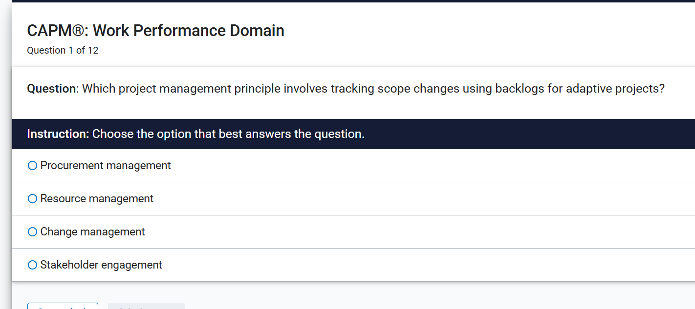Mark the Stakeholder engagement radio button

[x=33, y=265]
